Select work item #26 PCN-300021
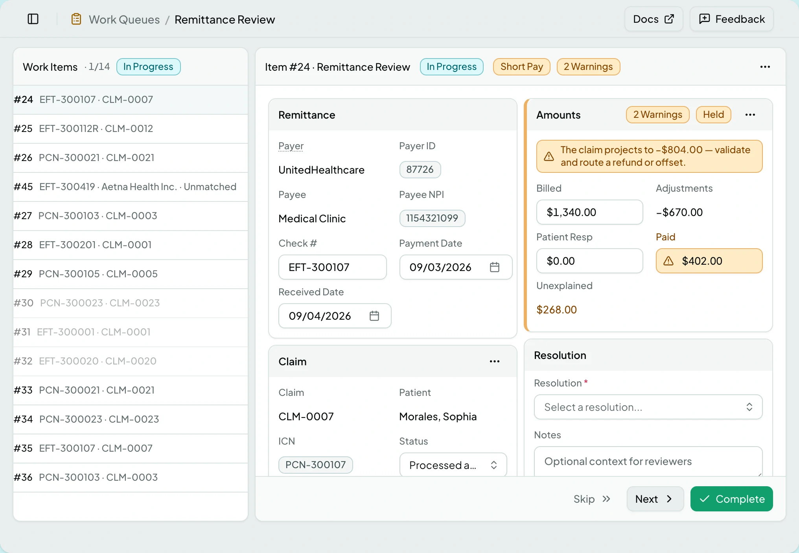Viewport: 799px width, 553px height. 131,158
